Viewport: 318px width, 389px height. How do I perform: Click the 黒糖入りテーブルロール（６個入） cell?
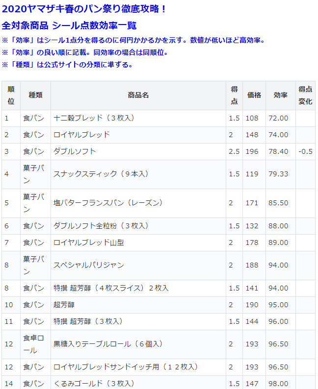pyautogui.click(x=108, y=344)
